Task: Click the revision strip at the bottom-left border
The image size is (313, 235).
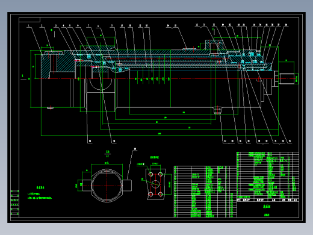Action: (x=14, y=203)
